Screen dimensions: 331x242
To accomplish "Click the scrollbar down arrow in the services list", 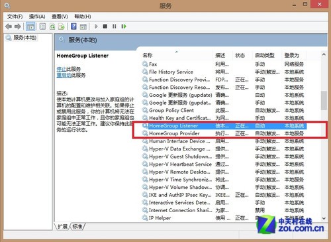I will pos(324,218).
